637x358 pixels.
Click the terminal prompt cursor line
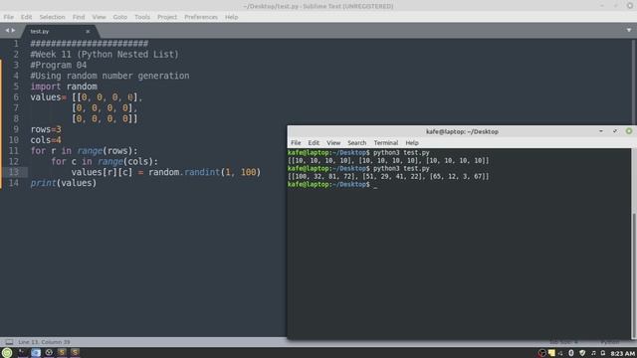332,185
